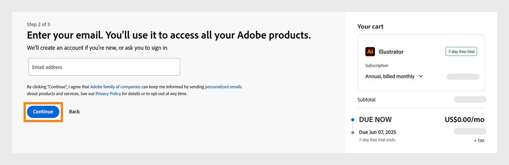Click the "Due Jun 07, 2025" text

tap(377, 132)
